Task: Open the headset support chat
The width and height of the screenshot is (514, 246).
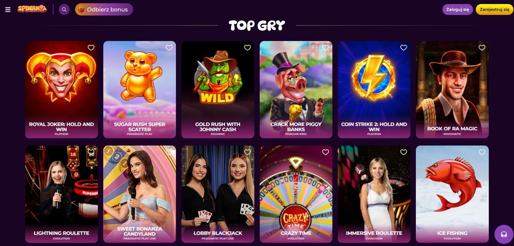Action: pos(504,234)
